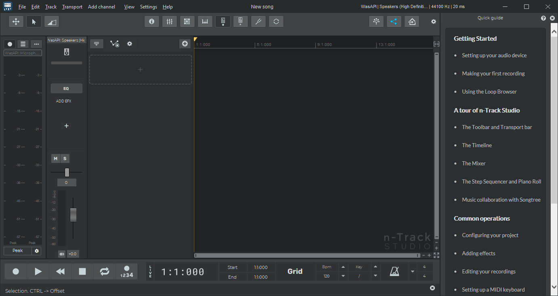Toggle Solo on the master channel
558x296 pixels.
pyautogui.click(x=65, y=159)
